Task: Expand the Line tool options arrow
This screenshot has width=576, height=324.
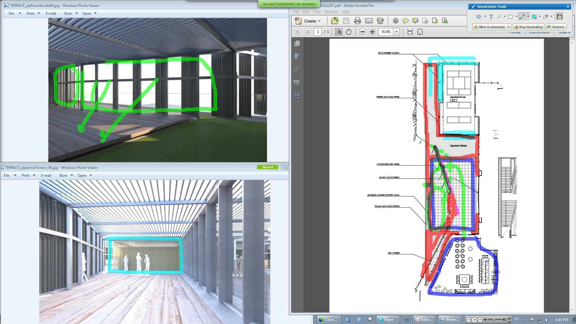Action: pyautogui.click(x=505, y=17)
